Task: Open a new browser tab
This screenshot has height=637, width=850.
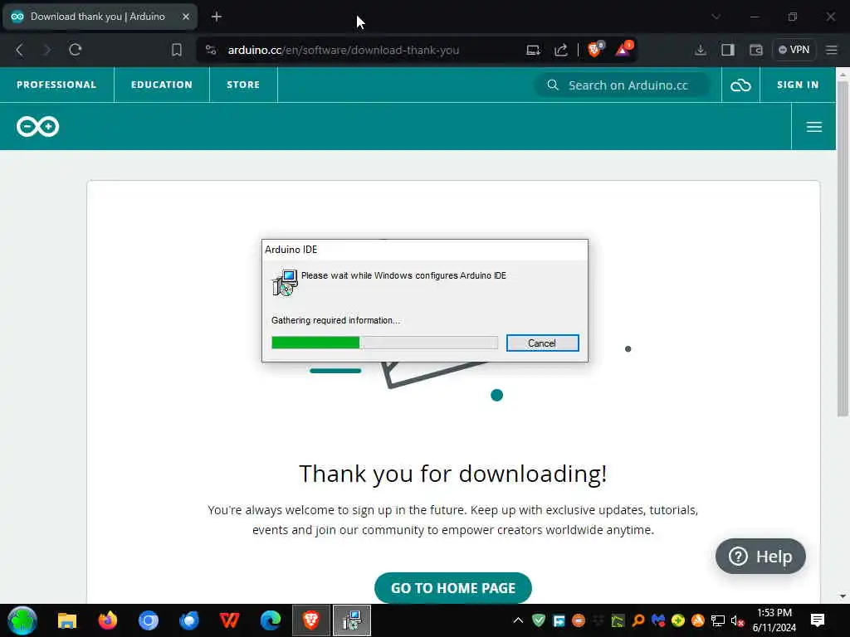Action: (217, 17)
